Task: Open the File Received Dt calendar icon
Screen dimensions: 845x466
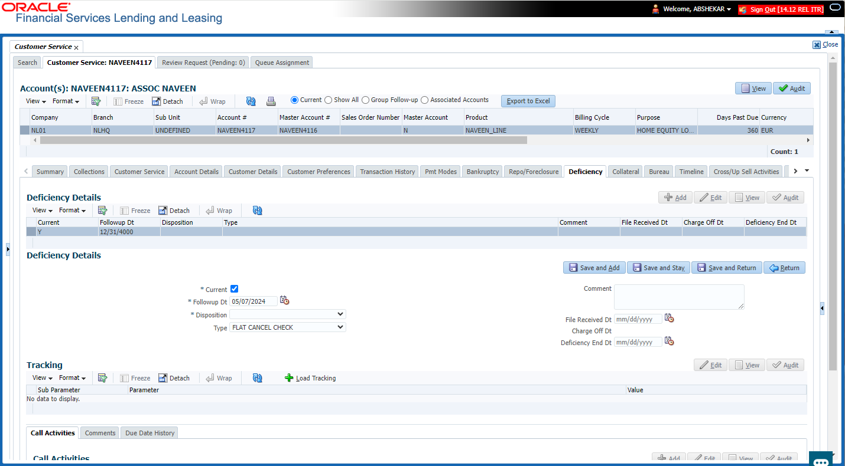Action: coord(669,319)
